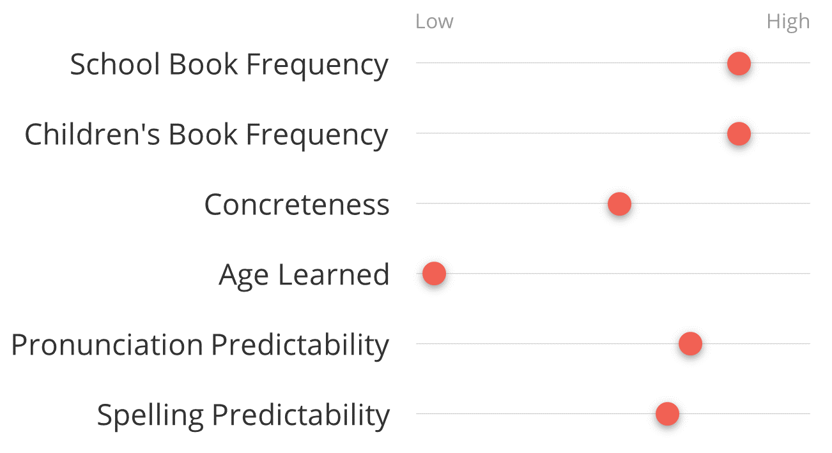Select the School Book Frequency label
The height and width of the screenshot is (453, 832).
tap(229, 64)
